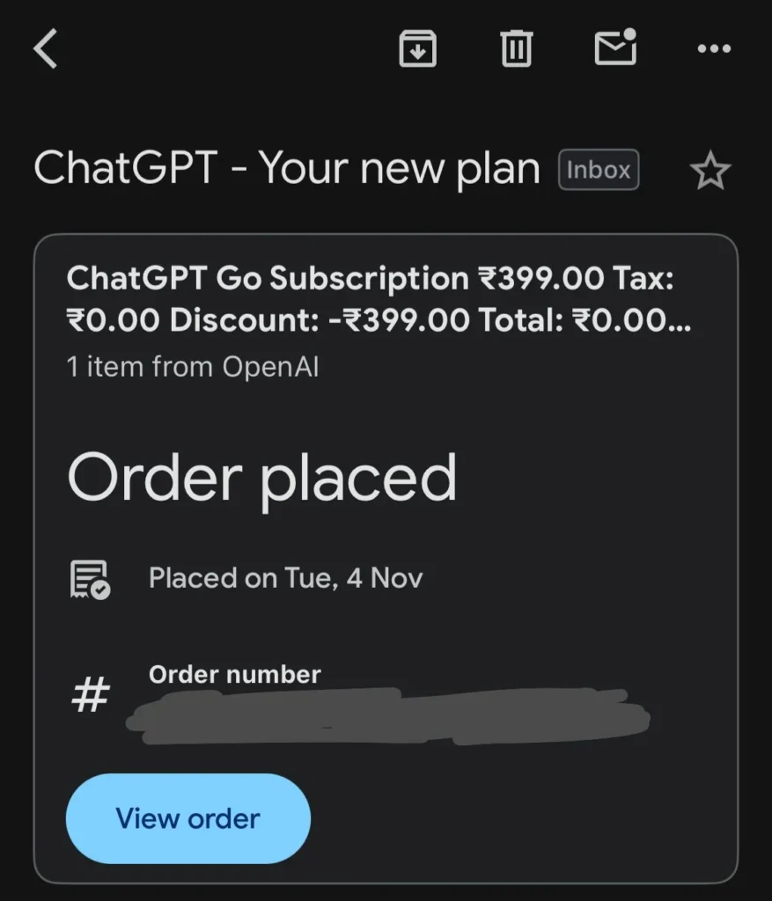Image resolution: width=772 pixels, height=901 pixels.
Task: Click the 1 item from OpenAI link
Action: coord(194,367)
